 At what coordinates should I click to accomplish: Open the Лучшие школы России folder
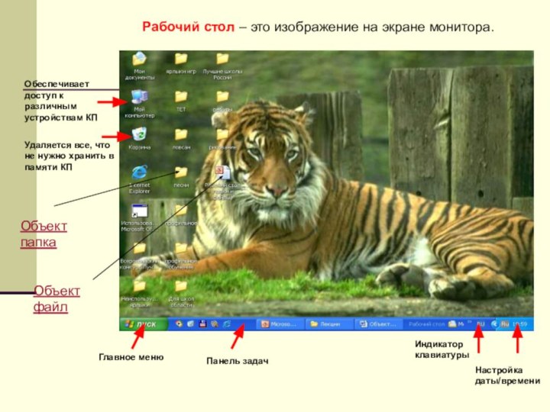pos(222,60)
